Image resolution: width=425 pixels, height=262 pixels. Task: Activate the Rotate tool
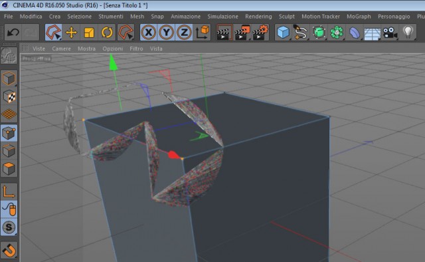coord(107,33)
